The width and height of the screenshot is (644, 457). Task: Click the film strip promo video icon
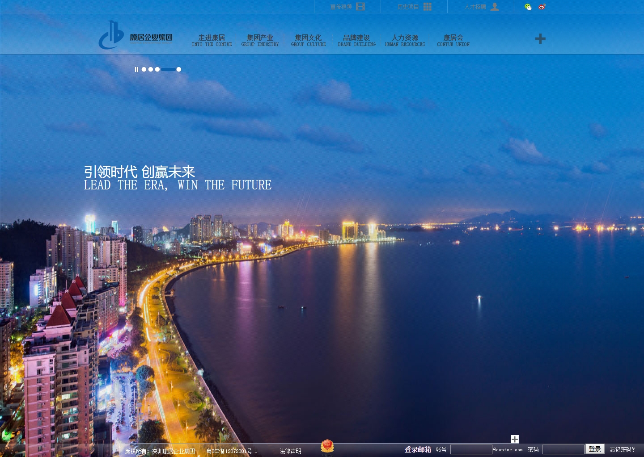[x=360, y=7]
